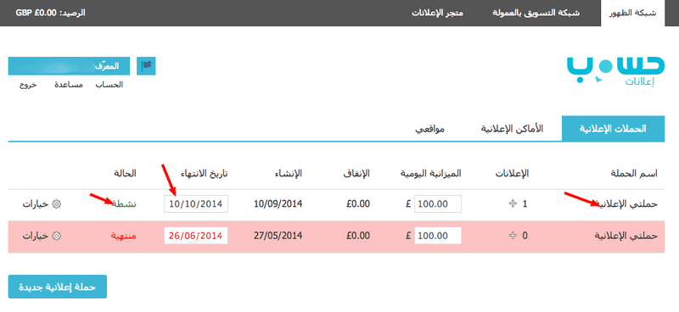Click the خروج logout link
This screenshot has height=312, width=679.
point(28,85)
